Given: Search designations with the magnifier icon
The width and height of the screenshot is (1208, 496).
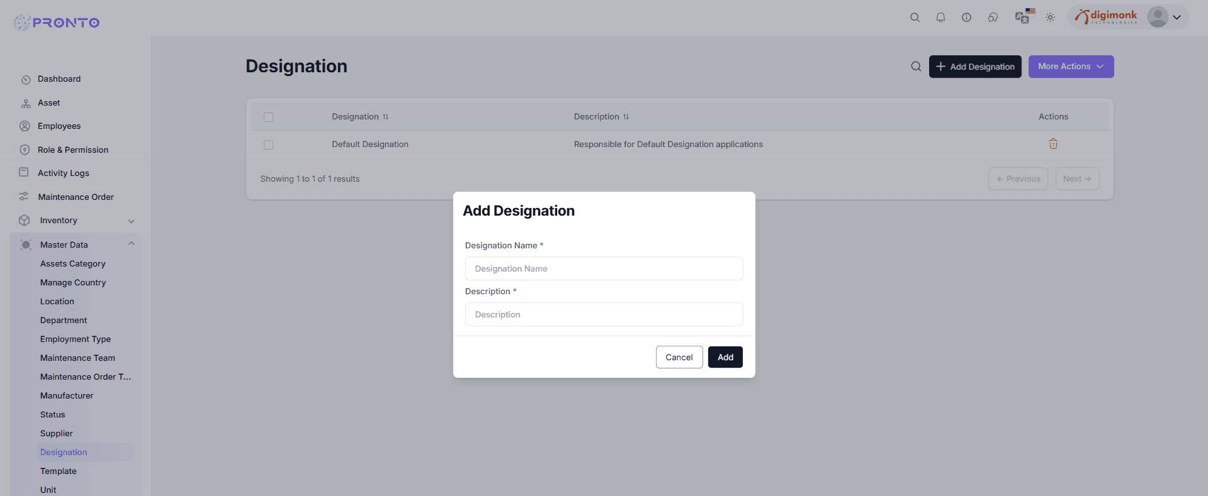Looking at the screenshot, I should (x=916, y=67).
